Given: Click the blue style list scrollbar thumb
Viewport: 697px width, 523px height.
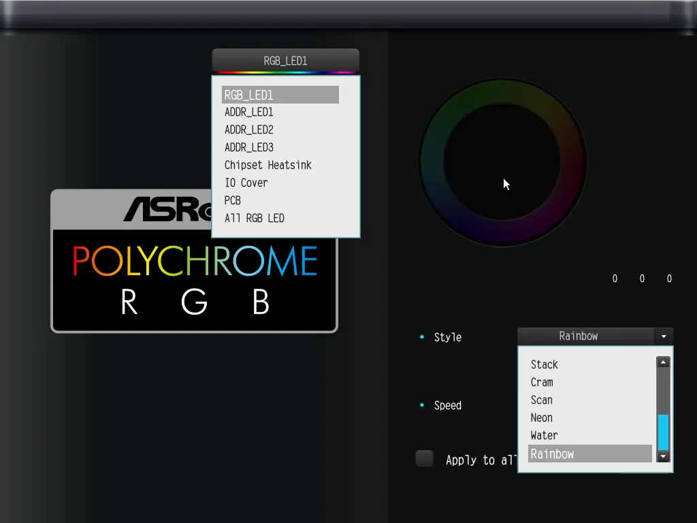Looking at the screenshot, I should pyautogui.click(x=663, y=432).
